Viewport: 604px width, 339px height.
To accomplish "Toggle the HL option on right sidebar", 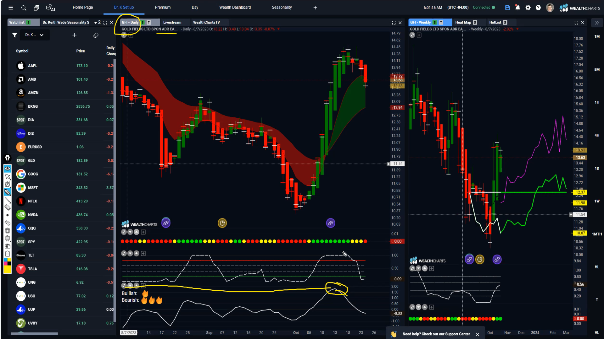I will click(597, 267).
